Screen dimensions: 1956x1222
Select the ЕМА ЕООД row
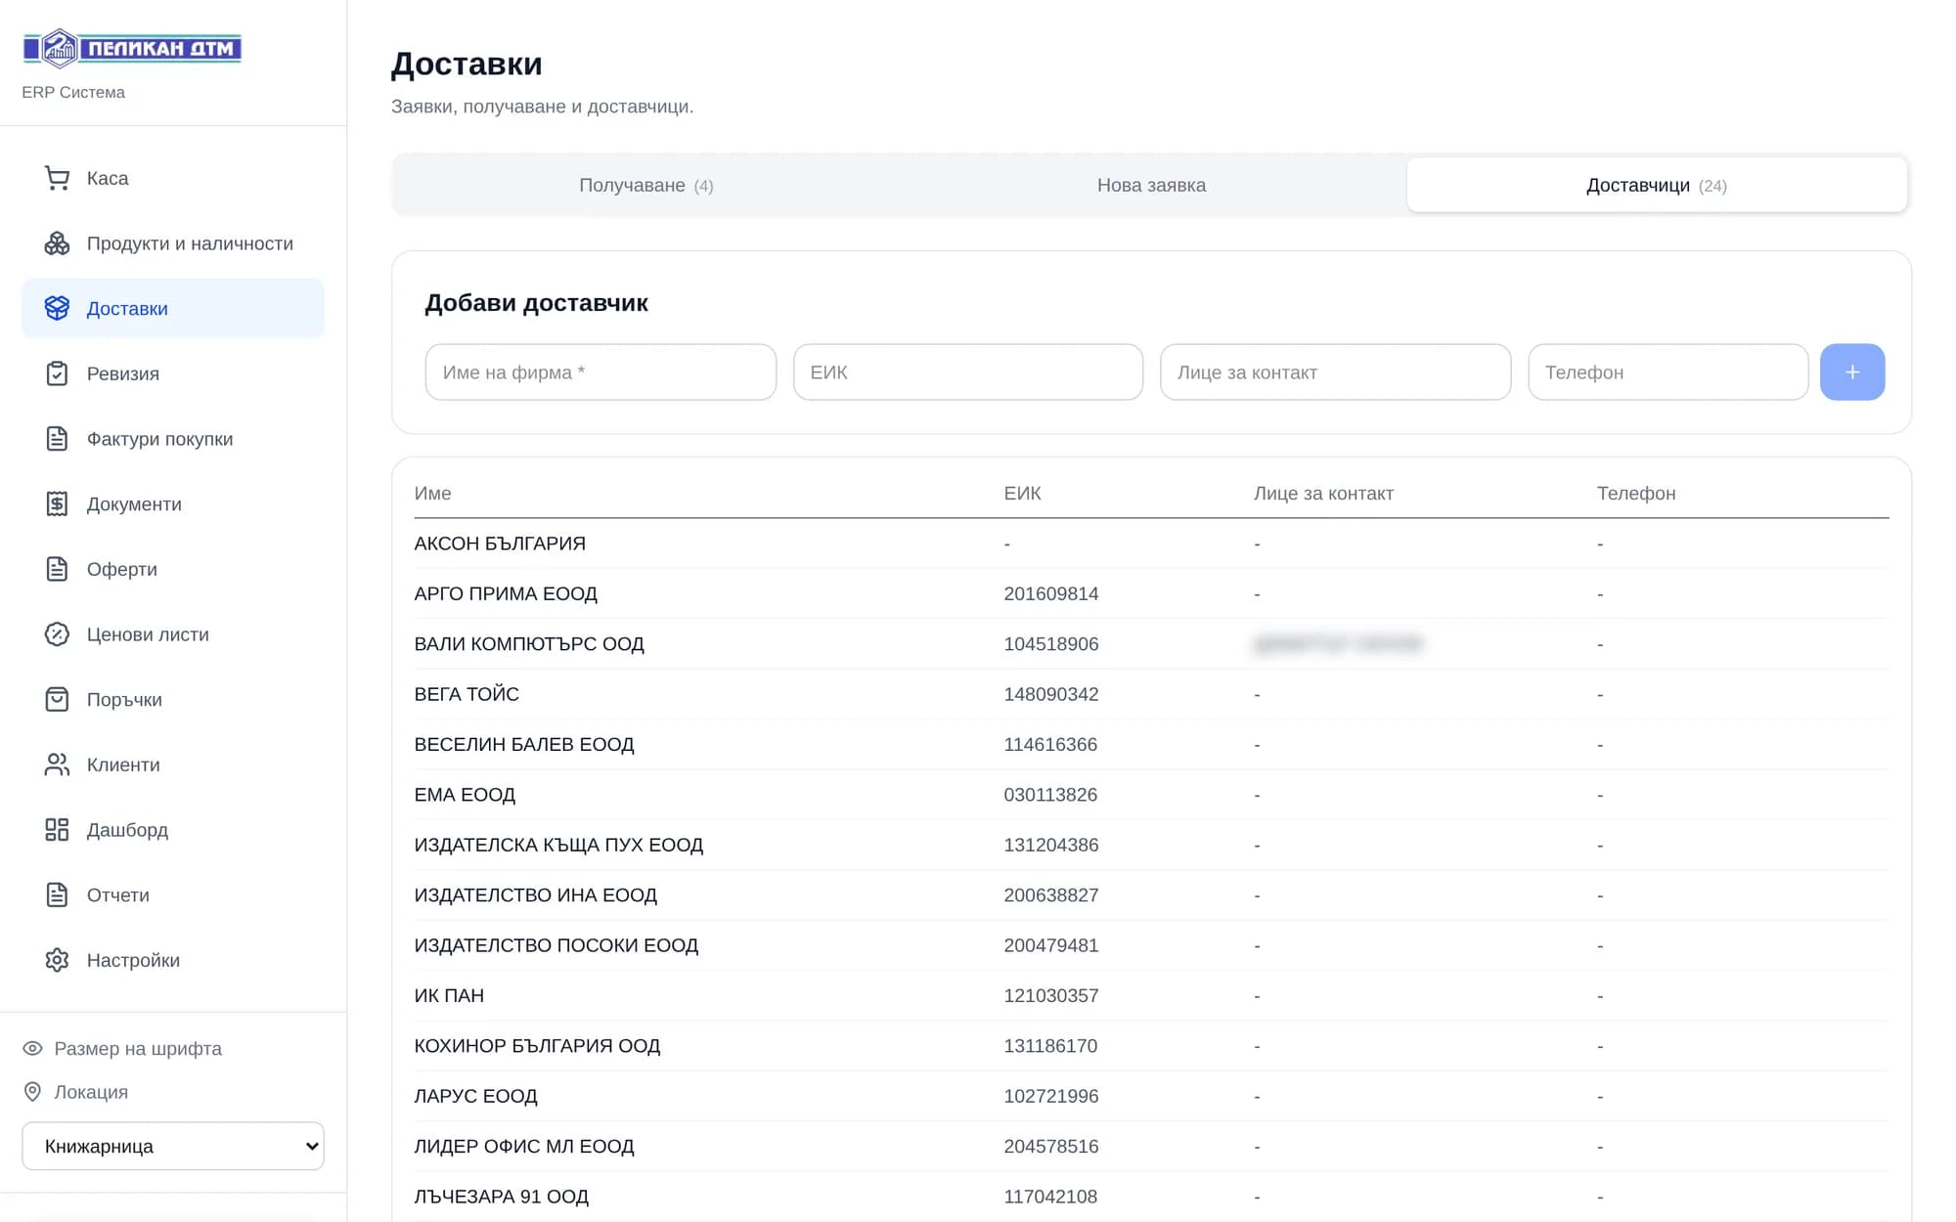click(1151, 795)
